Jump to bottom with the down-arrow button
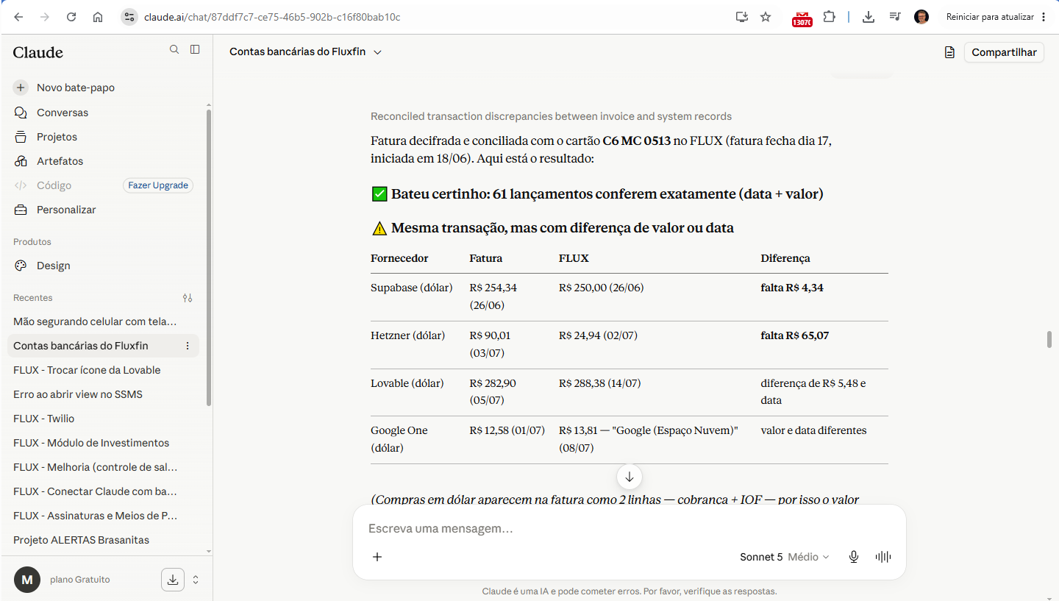The image size is (1059, 601). pyautogui.click(x=630, y=477)
